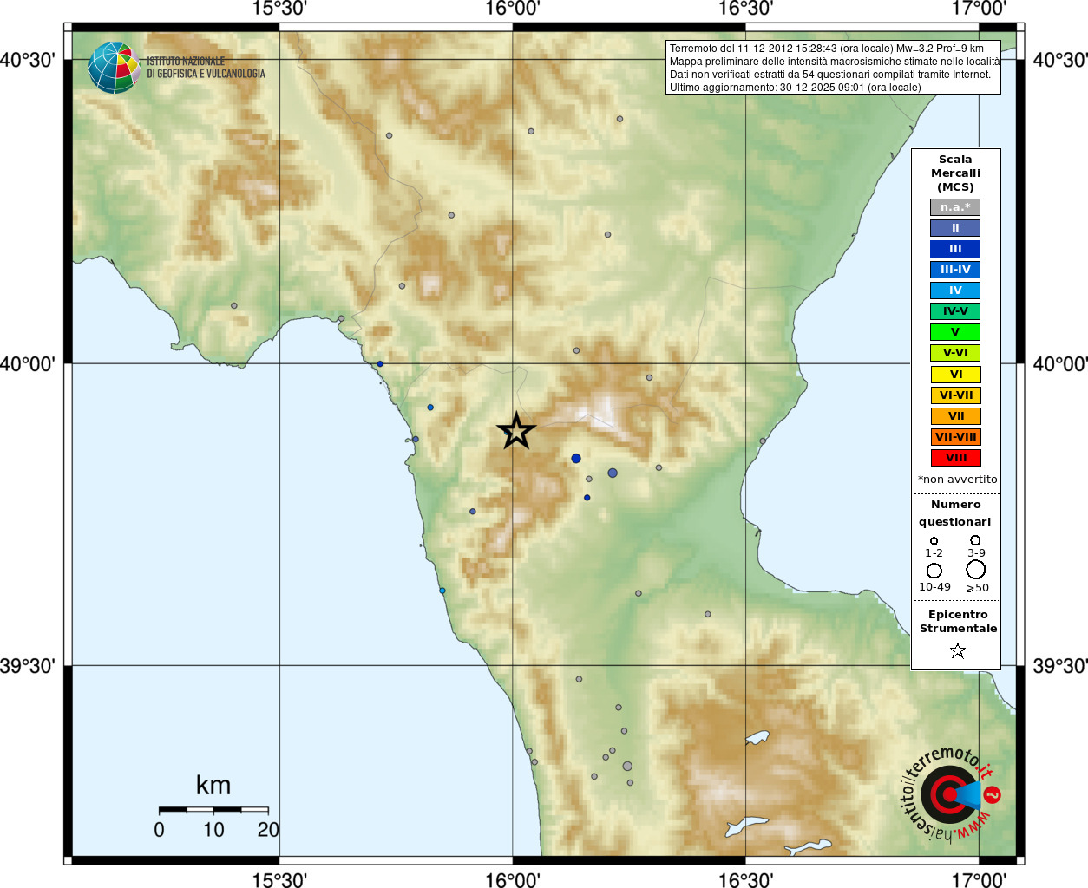Select the green V intensity swatch
Image resolution: width=1088 pixels, height=888 pixels.
coord(955,332)
